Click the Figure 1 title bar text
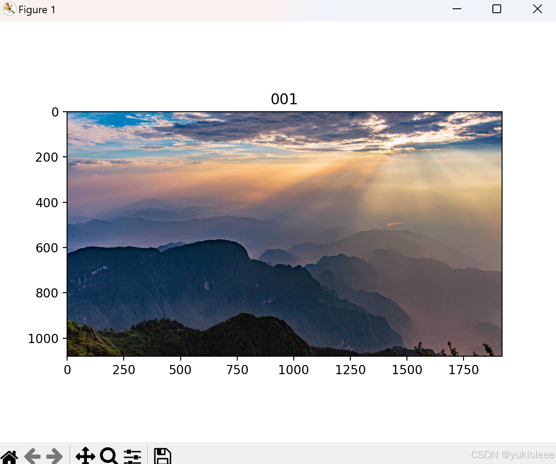Screen dimensions: 556x464 click(37, 9)
